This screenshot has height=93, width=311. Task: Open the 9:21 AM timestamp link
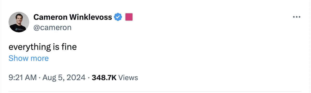[23, 78]
